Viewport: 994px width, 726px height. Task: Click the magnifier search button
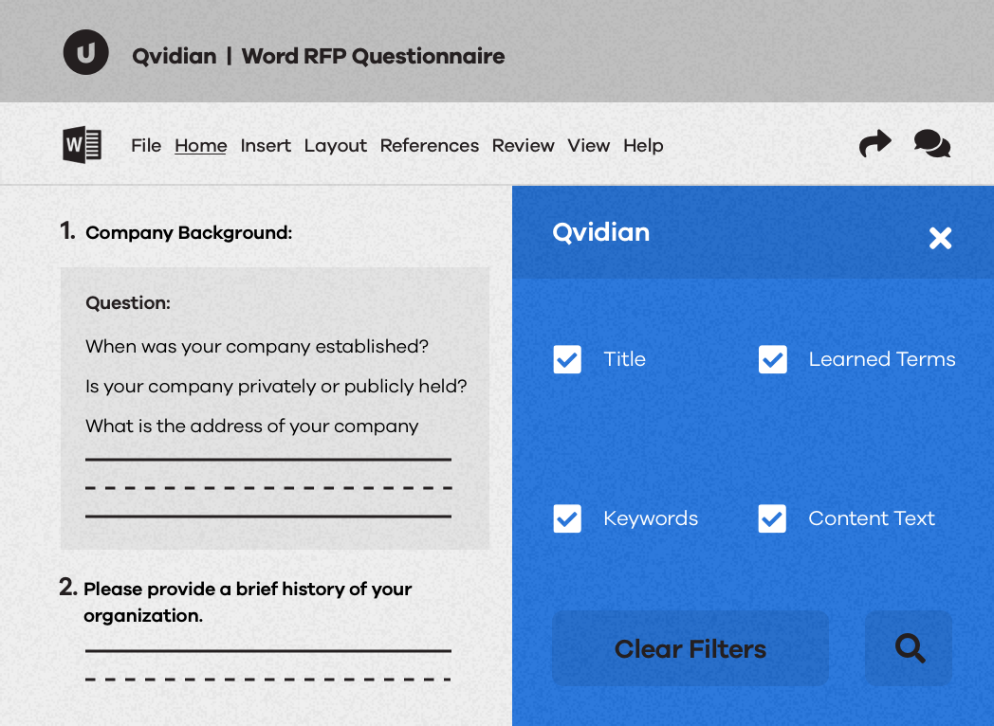pos(909,648)
